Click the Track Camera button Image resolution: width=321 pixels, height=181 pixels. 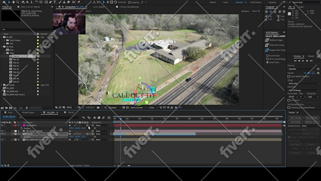pos(295,118)
